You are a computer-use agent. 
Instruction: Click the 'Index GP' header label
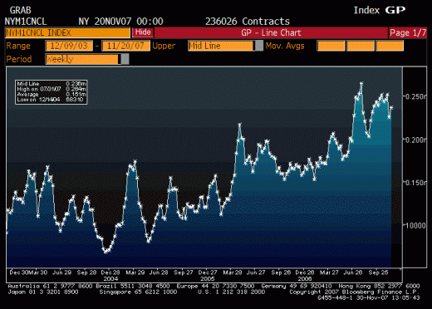(380, 10)
